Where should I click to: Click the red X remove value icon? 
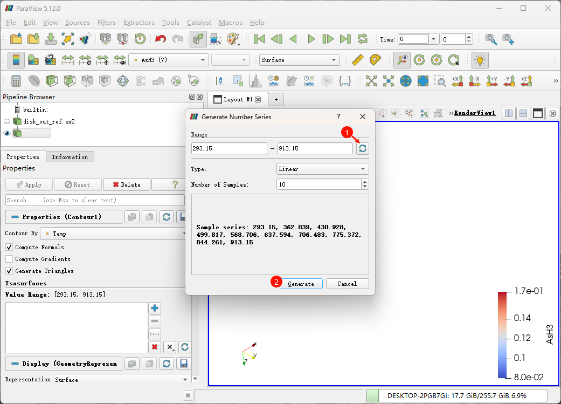pos(155,347)
